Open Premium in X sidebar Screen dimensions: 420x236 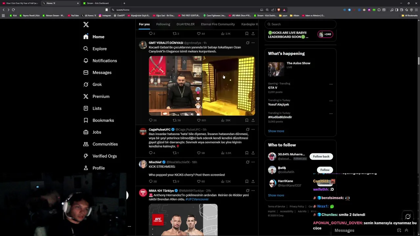[96, 96]
